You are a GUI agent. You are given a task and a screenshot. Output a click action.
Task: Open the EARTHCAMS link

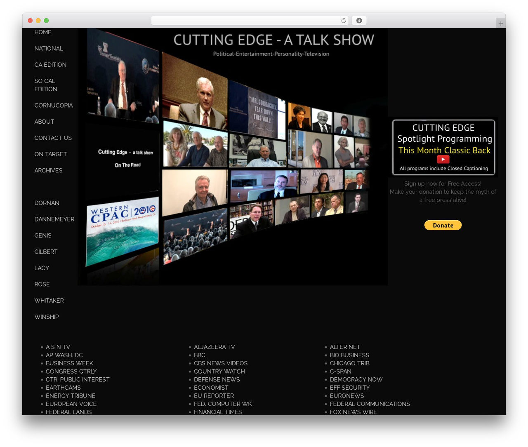point(63,388)
